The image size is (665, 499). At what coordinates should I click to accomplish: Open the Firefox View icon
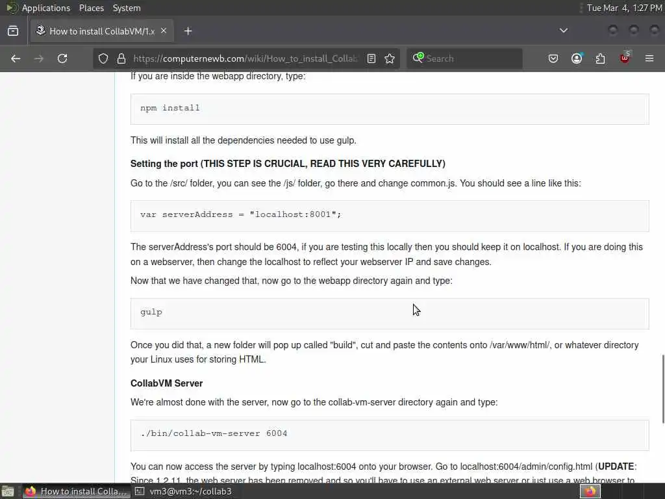click(13, 31)
